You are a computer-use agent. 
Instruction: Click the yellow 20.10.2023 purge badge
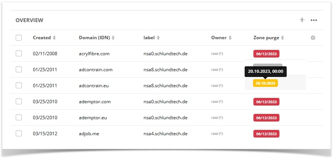(266, 83)
